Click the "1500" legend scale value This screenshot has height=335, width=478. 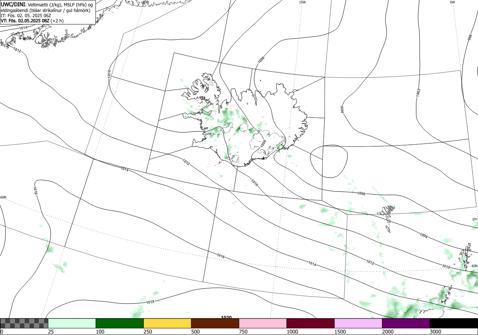(340, 332)
